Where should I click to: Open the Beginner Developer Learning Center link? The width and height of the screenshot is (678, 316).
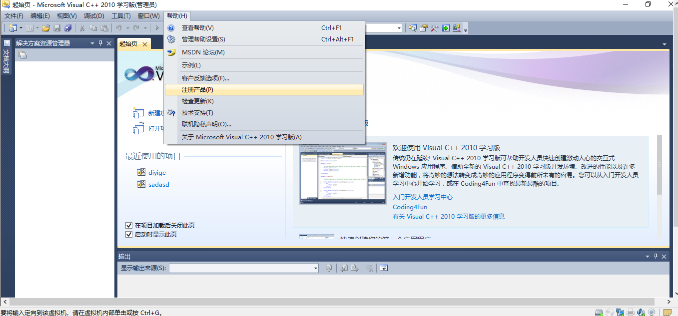[x=423, y=197]
